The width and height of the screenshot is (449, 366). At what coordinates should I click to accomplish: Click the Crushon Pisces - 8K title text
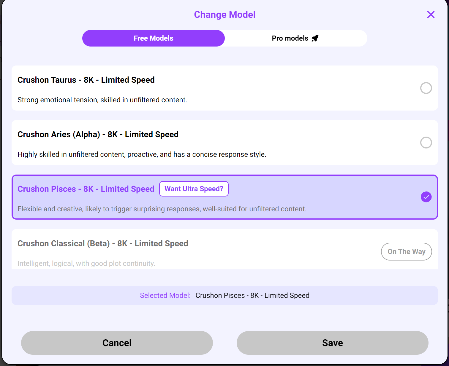86,189
